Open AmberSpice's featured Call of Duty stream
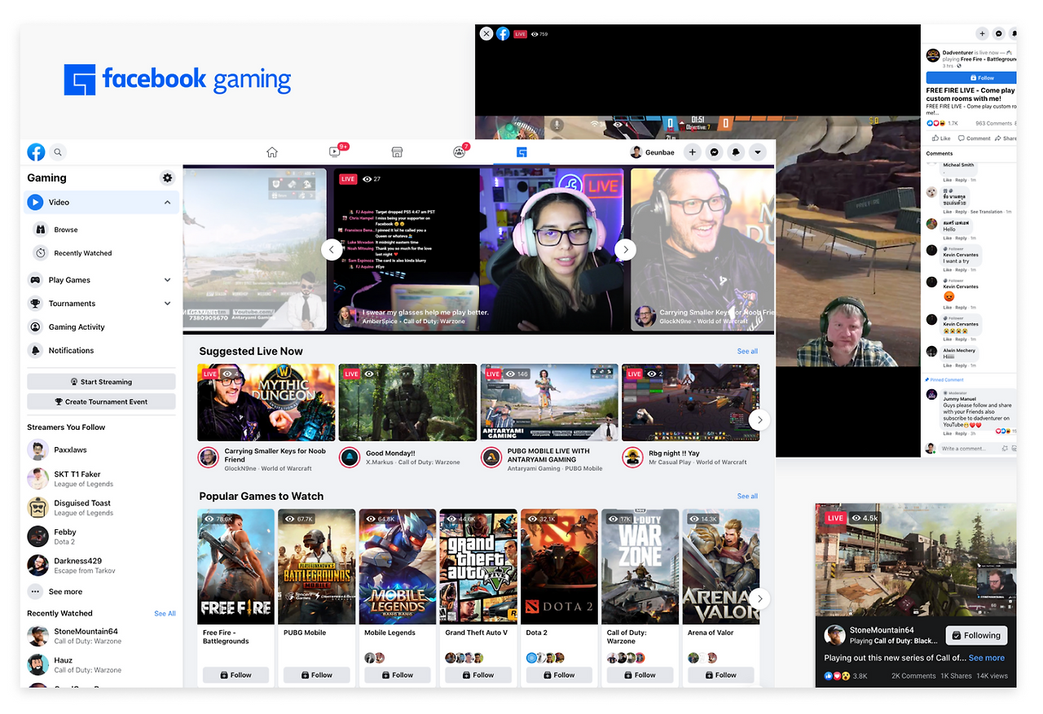Image resolution: width=1043 pixels, height=714 pixels. point(478,249)
